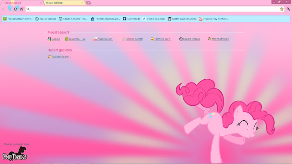The image size is (292, 164).
Task: Open Create Chrome The... bookmark
Action: [73, 19]
